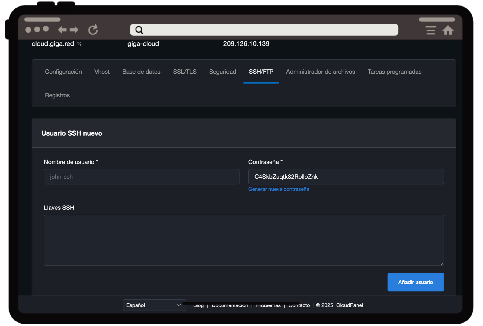Switch to Tareas programadas tab

point(394,72)
